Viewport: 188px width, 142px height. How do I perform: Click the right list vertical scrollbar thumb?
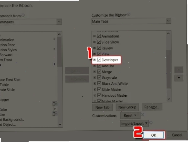169,69
